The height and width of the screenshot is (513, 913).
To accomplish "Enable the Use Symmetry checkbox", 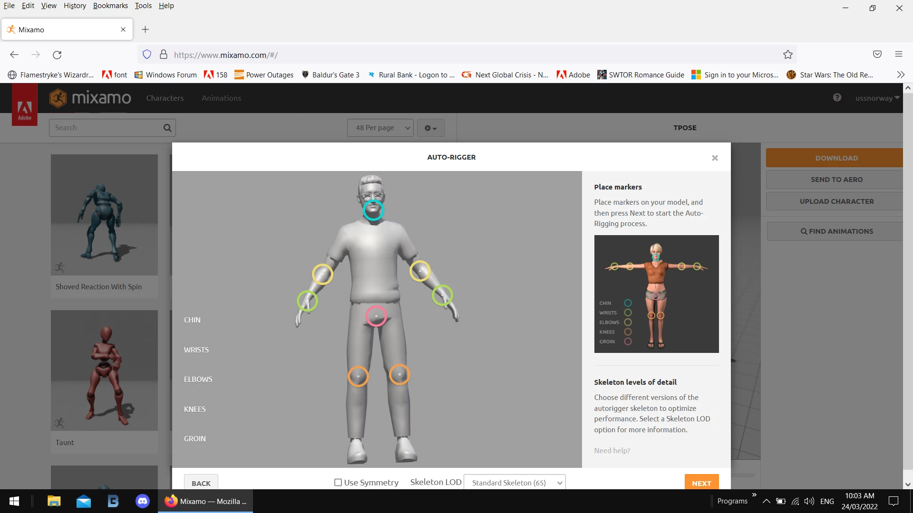I will [x=338, y=483].
